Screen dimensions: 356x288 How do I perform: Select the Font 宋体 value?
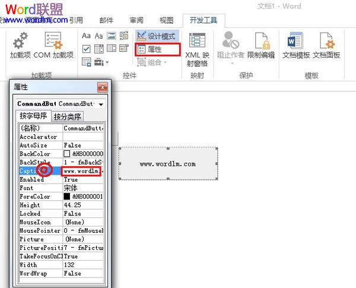pyautogui.click(x=83, y=188)
